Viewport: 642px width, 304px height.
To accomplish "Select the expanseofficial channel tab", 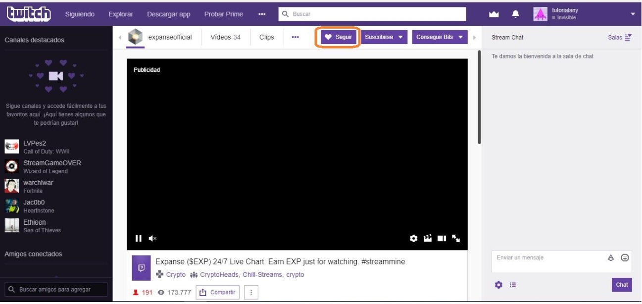I will (x=170, y=37).
